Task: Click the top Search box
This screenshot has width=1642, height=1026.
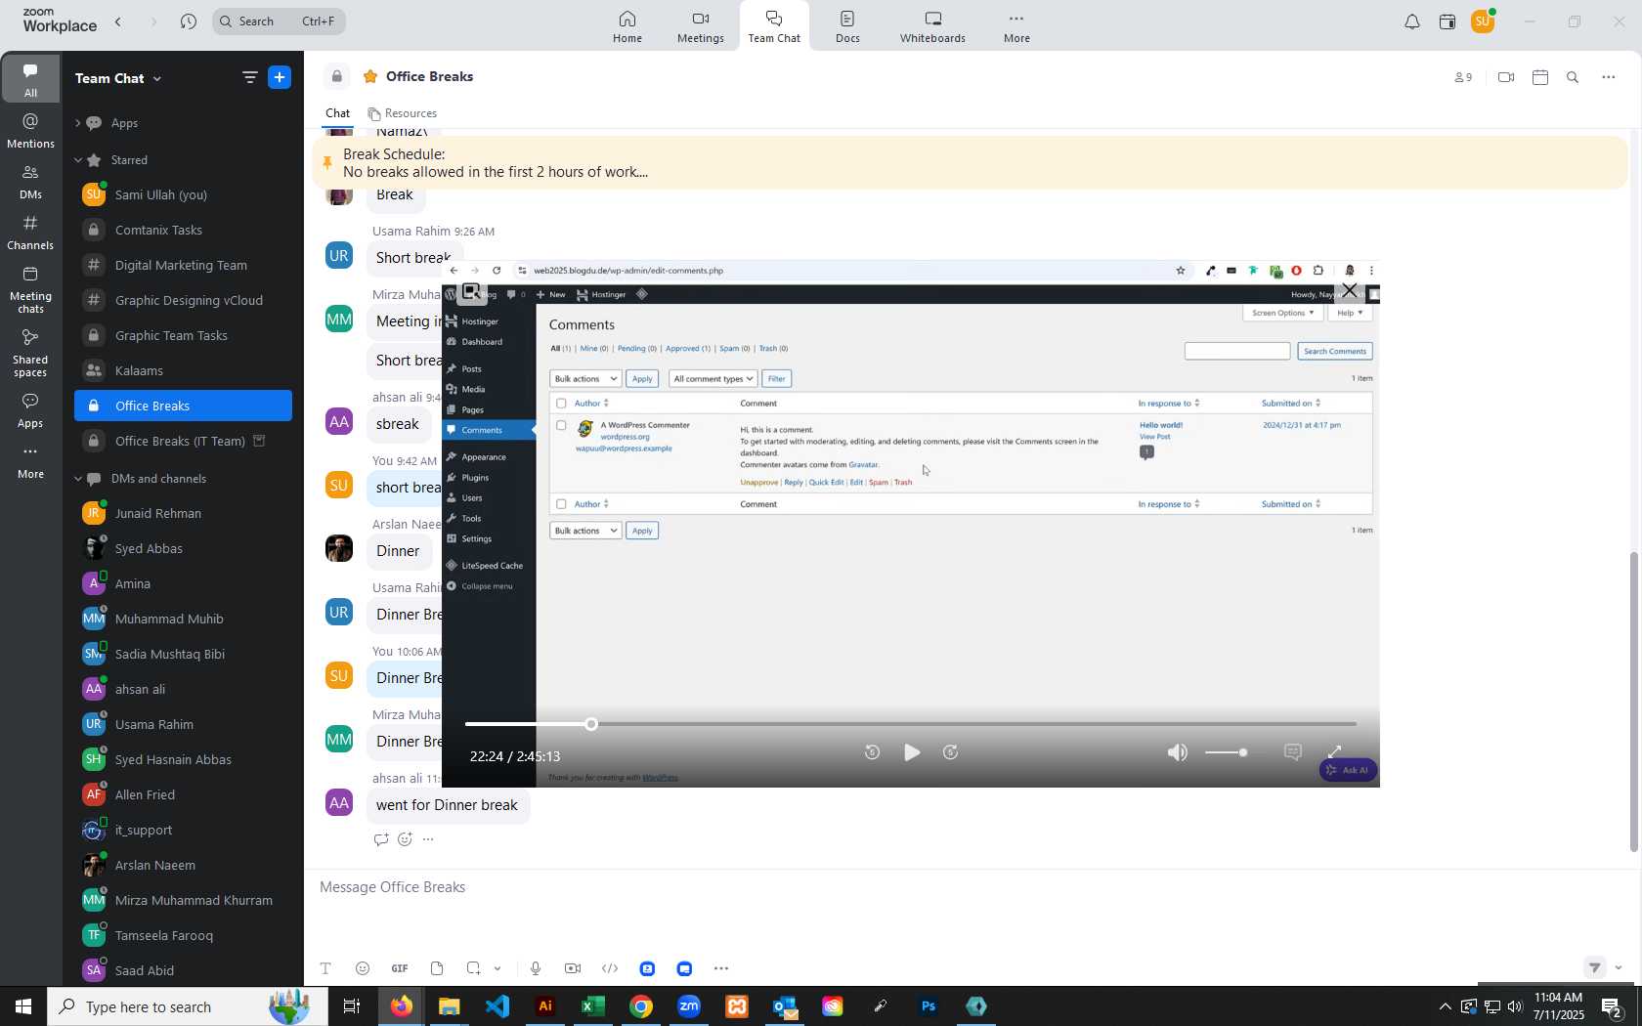Action: (x=279, y=21)
